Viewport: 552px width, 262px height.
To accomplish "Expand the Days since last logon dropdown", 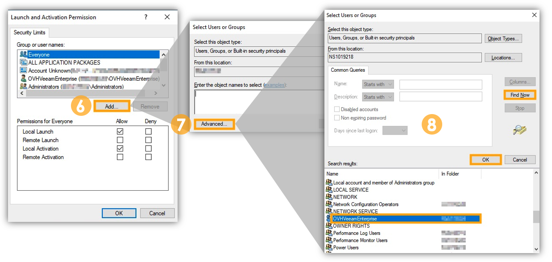I will tap(395, 131).
